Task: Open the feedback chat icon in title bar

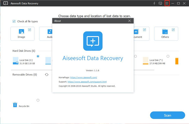Action: click(x=160, y=3)
